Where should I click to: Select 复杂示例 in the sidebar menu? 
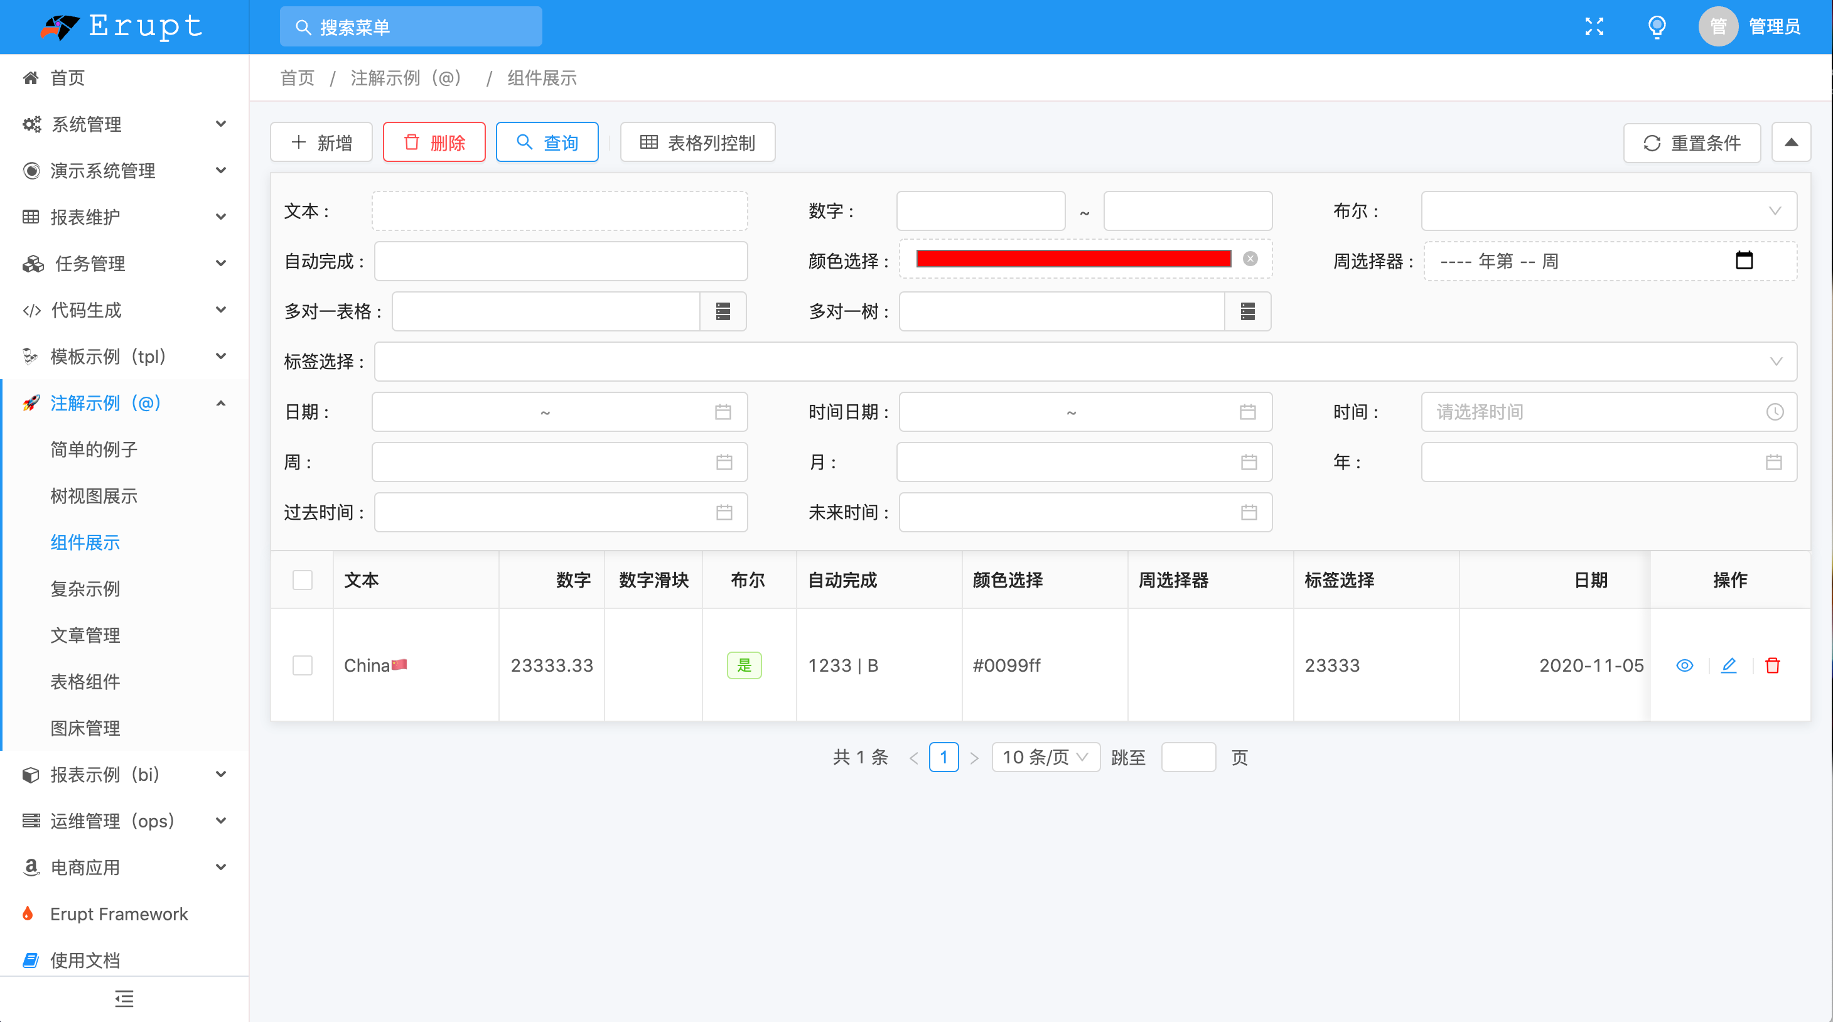click(x=85, y=589)
